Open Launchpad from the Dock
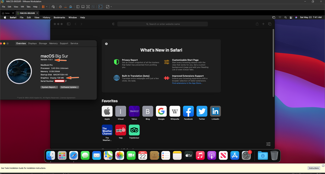The height and width of the screenshot is (174, 325). click(x=62, y=155)
